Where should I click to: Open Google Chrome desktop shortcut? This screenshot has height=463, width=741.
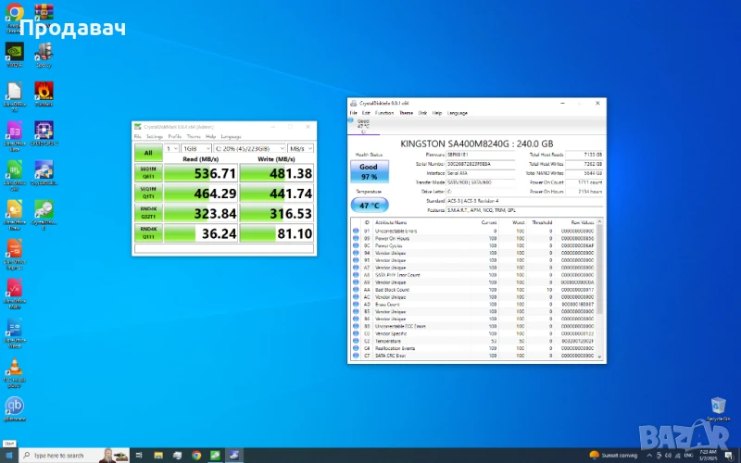[14, 14]
